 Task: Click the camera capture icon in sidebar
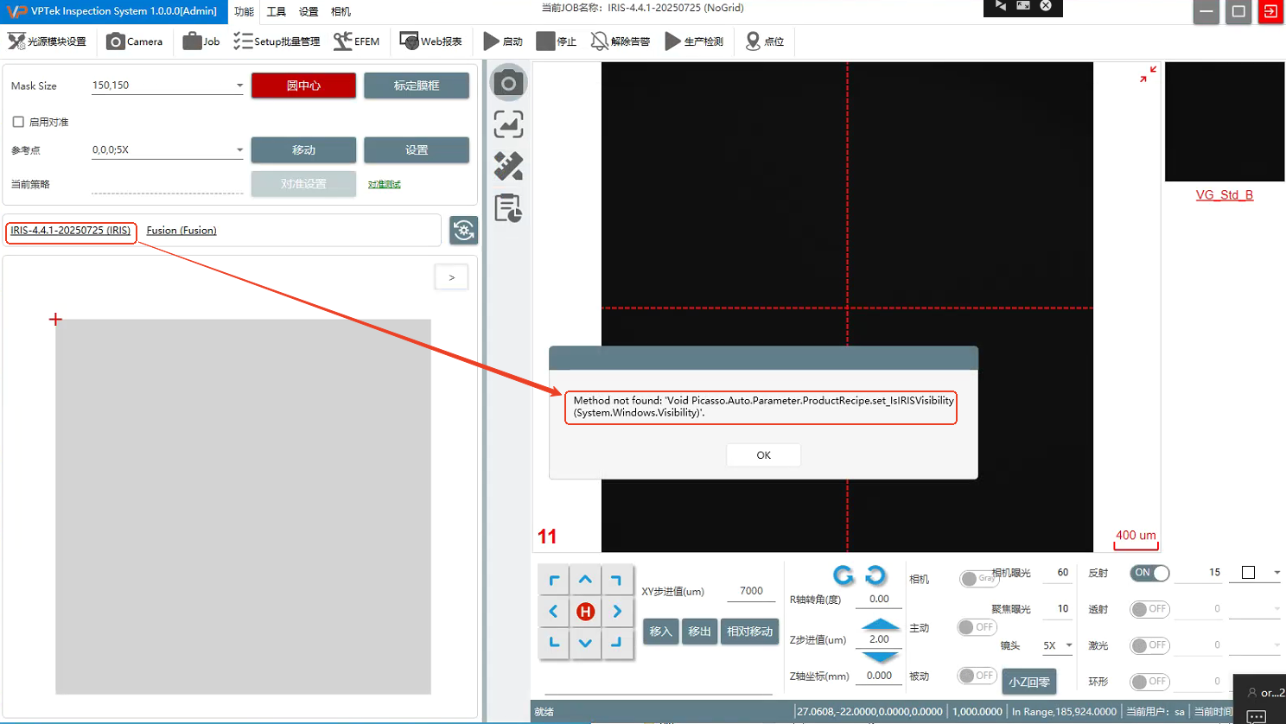coord(508,83)
